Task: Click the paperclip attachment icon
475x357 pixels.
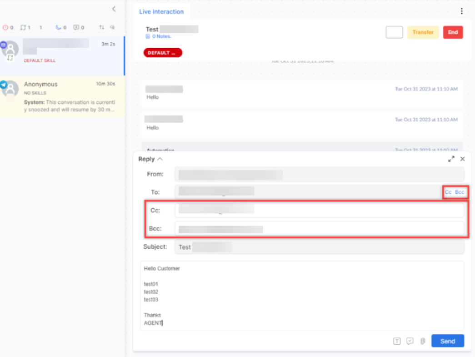Action: point(423,341)
